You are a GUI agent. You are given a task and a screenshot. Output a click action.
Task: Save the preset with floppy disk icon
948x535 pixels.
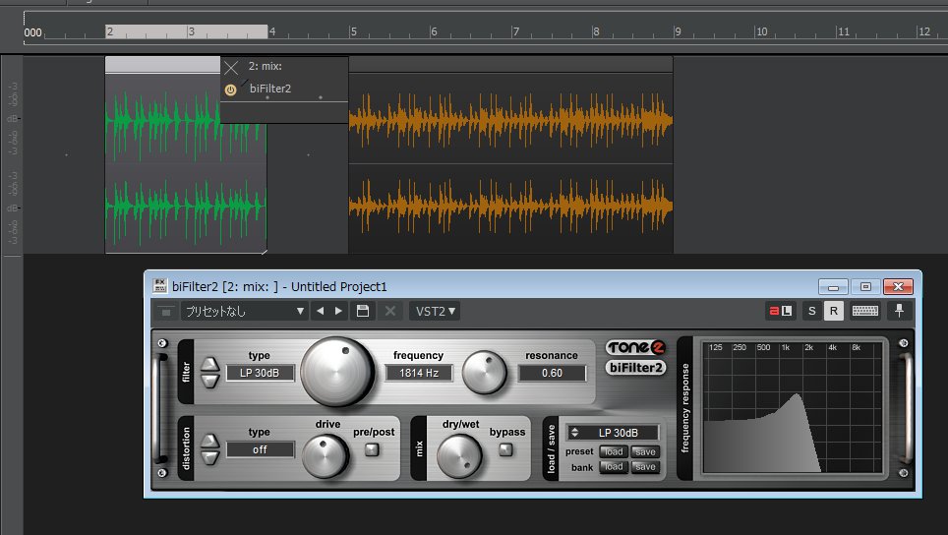pos(363,311)
